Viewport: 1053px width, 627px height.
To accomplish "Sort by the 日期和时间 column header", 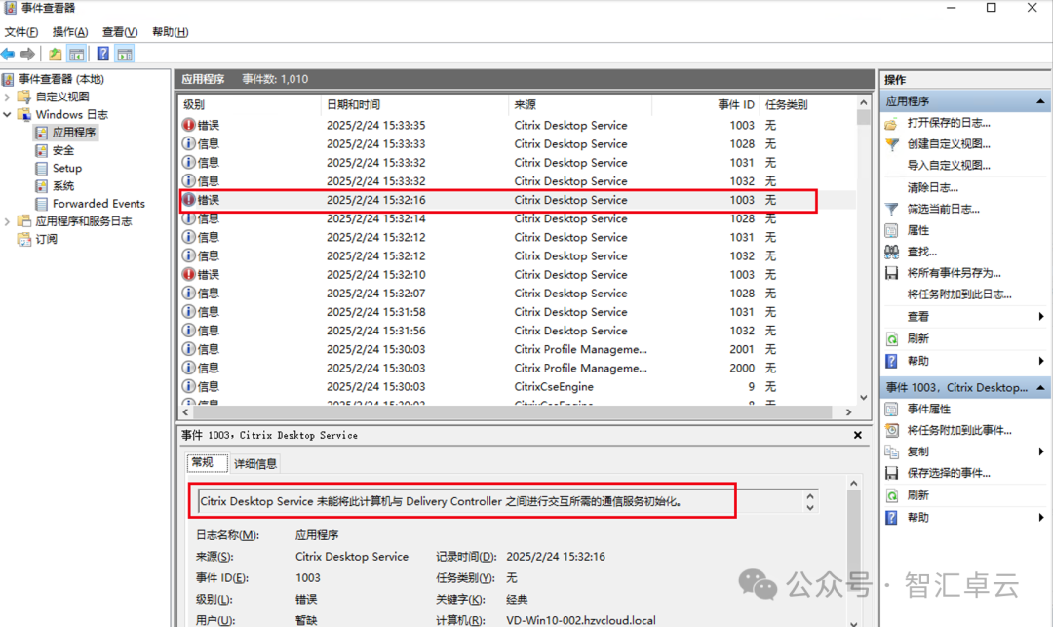I will pyautogui.click(x=414, y=104).
